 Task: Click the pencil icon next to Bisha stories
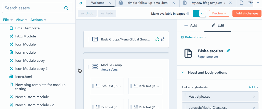click(x=228, y=51)
